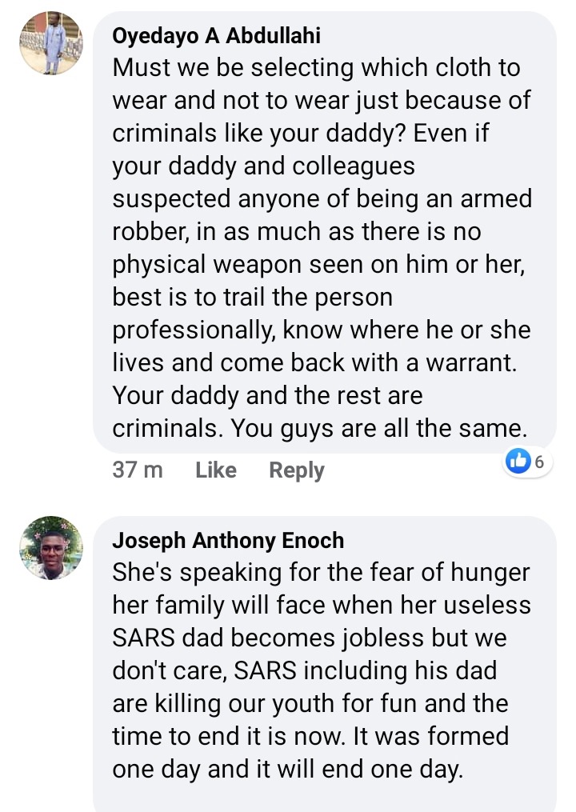Click the line "physical weapon seen on him or her,"
The width and height of the screenshot is (576, 812).
(318, 264)
